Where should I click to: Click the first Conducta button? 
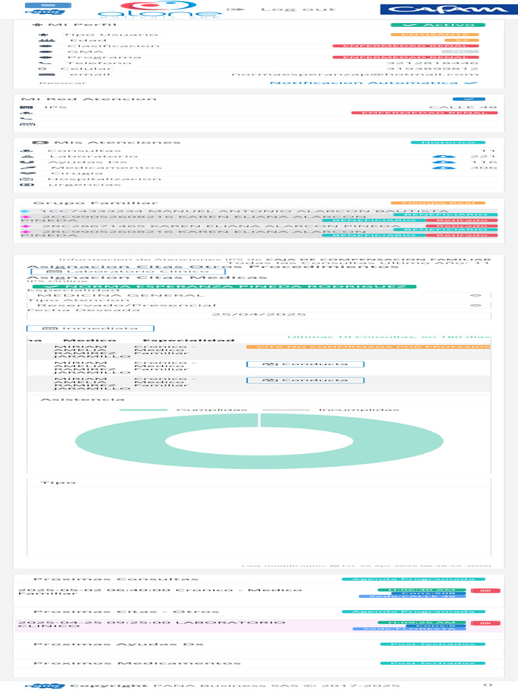point(306,364)
